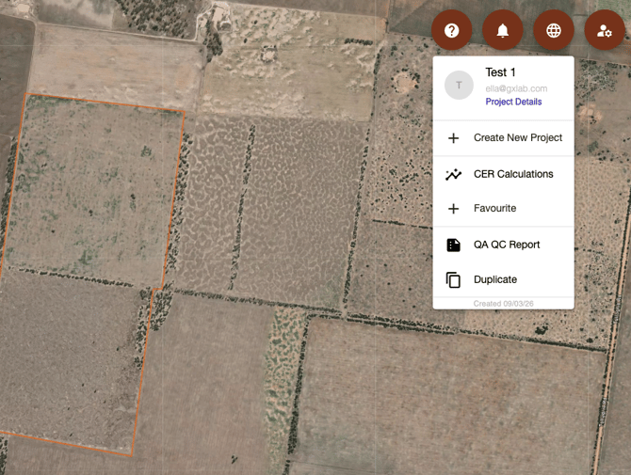This screenshot has height=475, width=631.
Task: Open notifications bell icon
Action: 503,31
